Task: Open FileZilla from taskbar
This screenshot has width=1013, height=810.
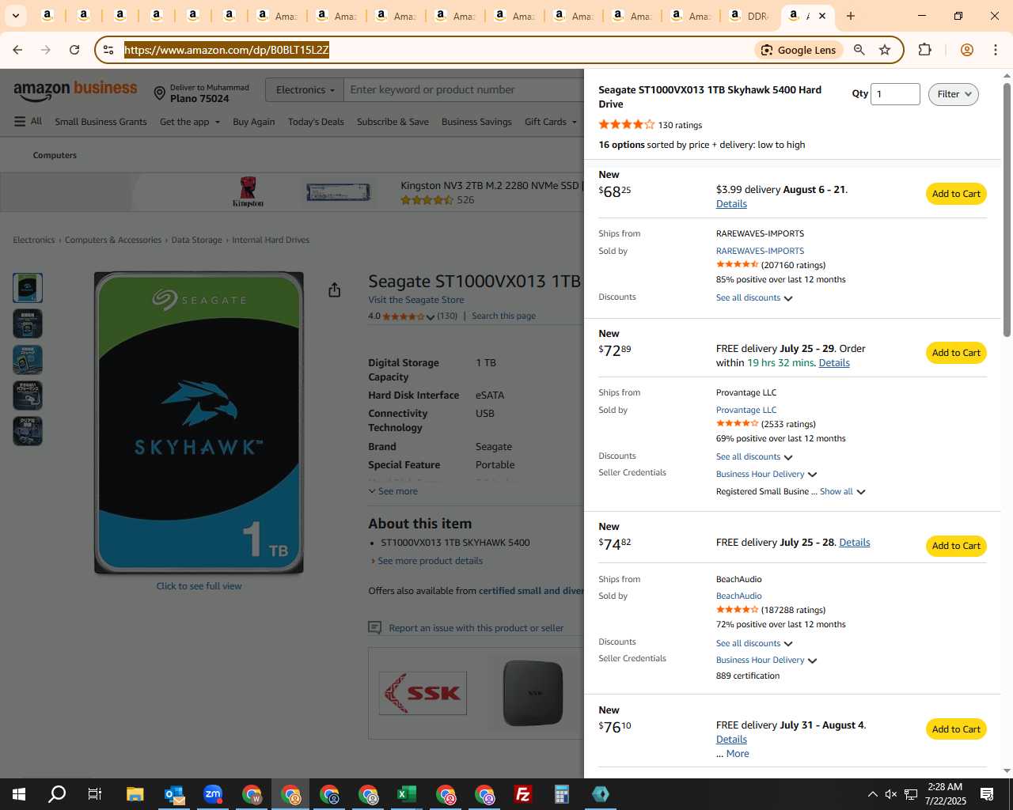Action: coord(523,794)
